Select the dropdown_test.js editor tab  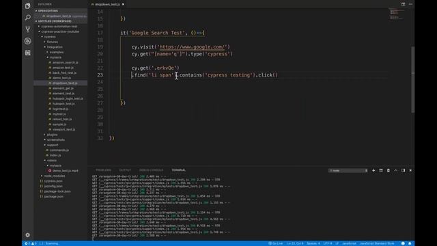click(107, 4)
